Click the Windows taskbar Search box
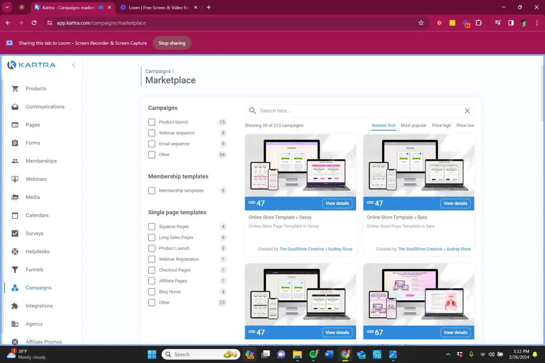545x363 pixels. (x=201, y=354)
